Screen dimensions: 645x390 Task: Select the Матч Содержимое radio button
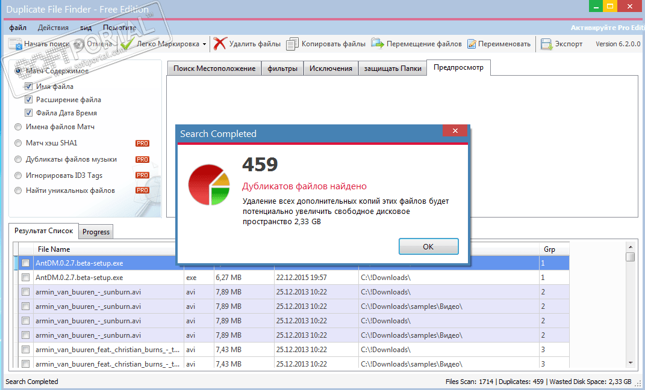[x=18, y=71]
